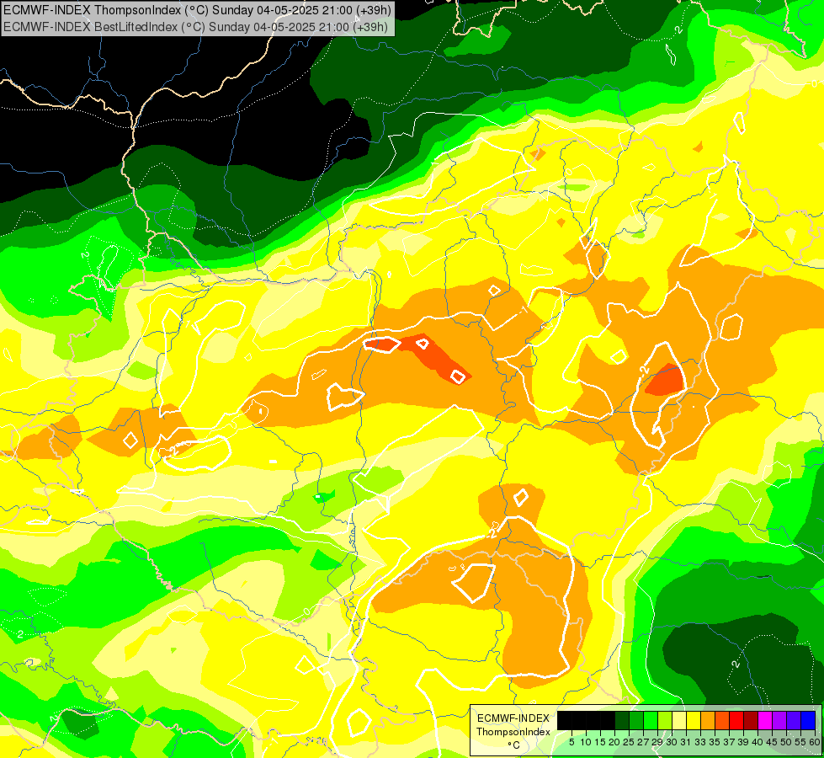Click the legend tick value '27'

643,742
